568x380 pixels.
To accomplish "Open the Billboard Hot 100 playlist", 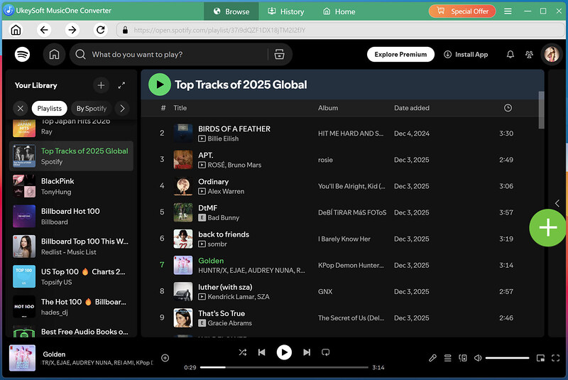I will point(71,216).
